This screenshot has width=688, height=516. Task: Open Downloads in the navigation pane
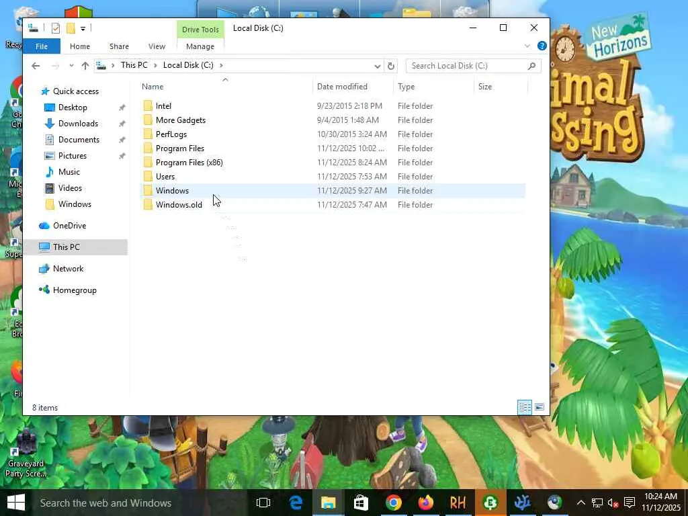pos(78,124)
